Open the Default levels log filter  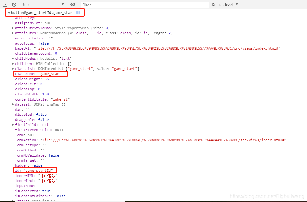(x=223, y=4)
